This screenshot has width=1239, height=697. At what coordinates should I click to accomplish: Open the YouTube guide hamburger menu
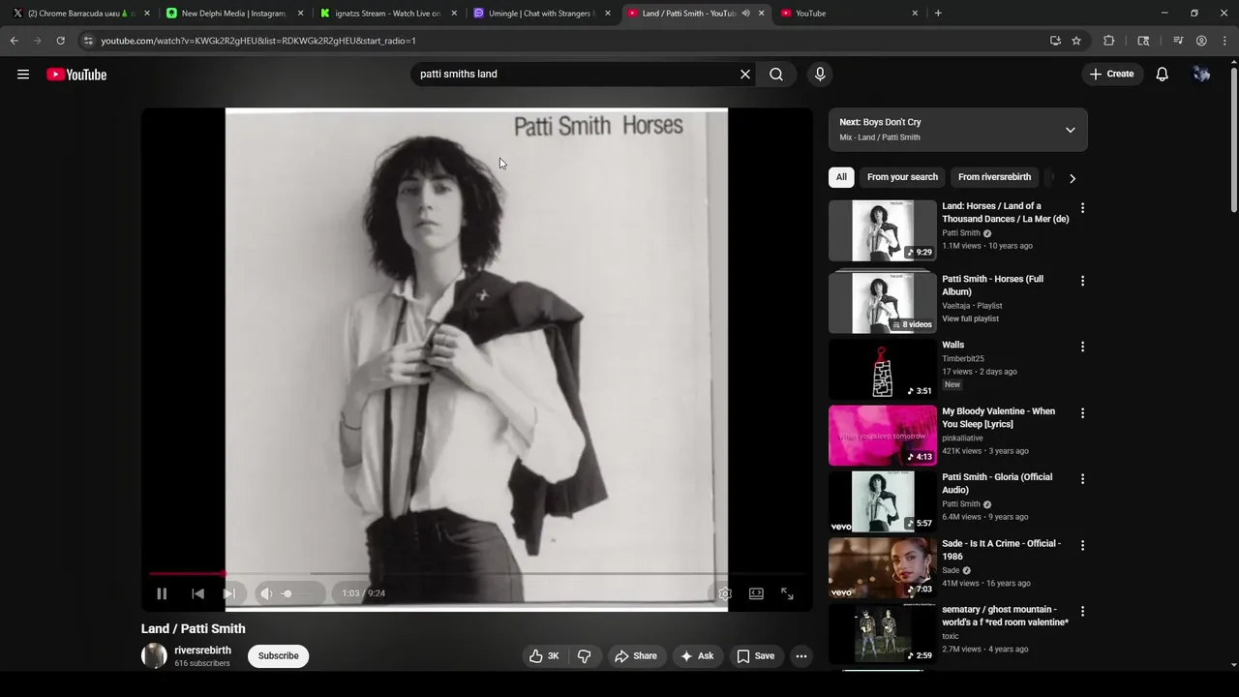coord(23,75)
